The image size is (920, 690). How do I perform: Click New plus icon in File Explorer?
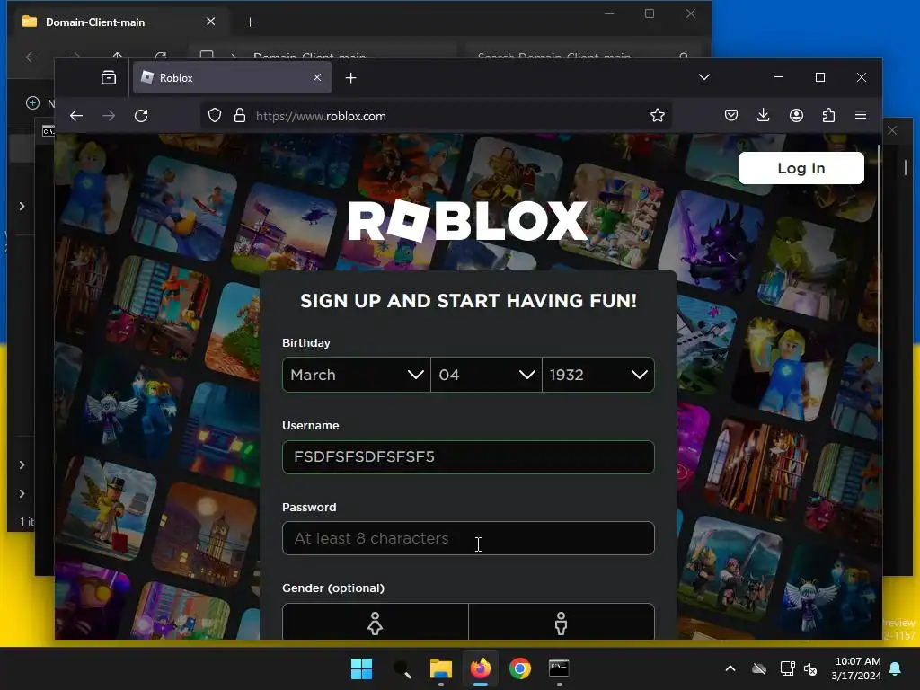[33, 103]
